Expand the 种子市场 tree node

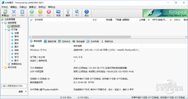(2, 67)
